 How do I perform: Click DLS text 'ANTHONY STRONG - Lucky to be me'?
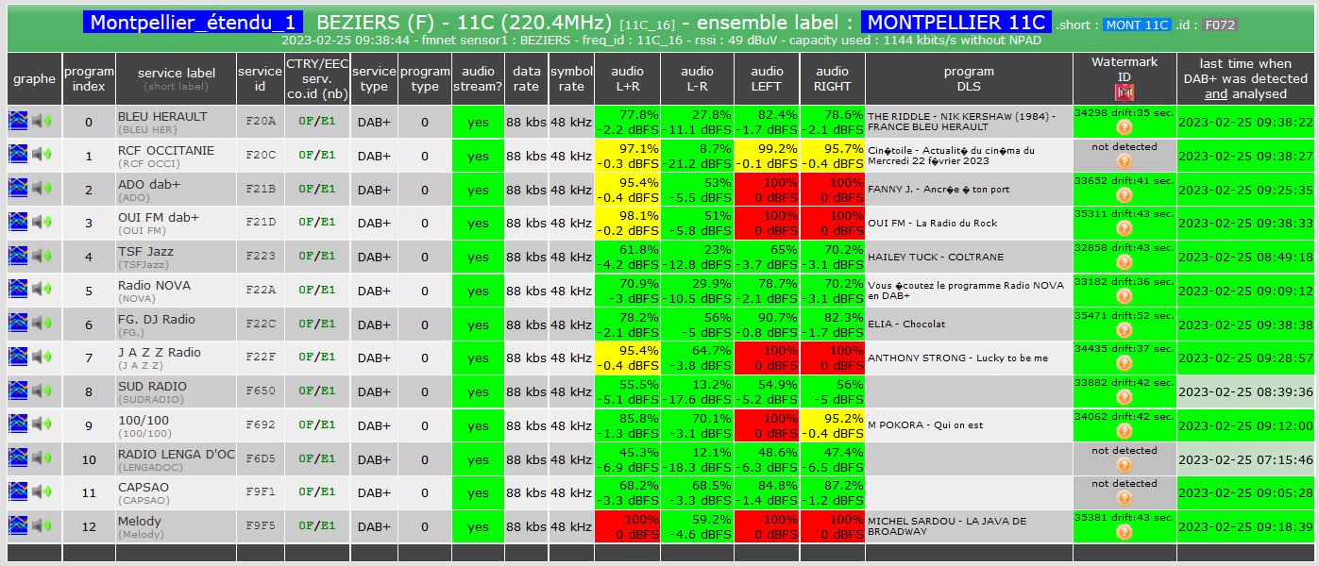click(957, 358)
